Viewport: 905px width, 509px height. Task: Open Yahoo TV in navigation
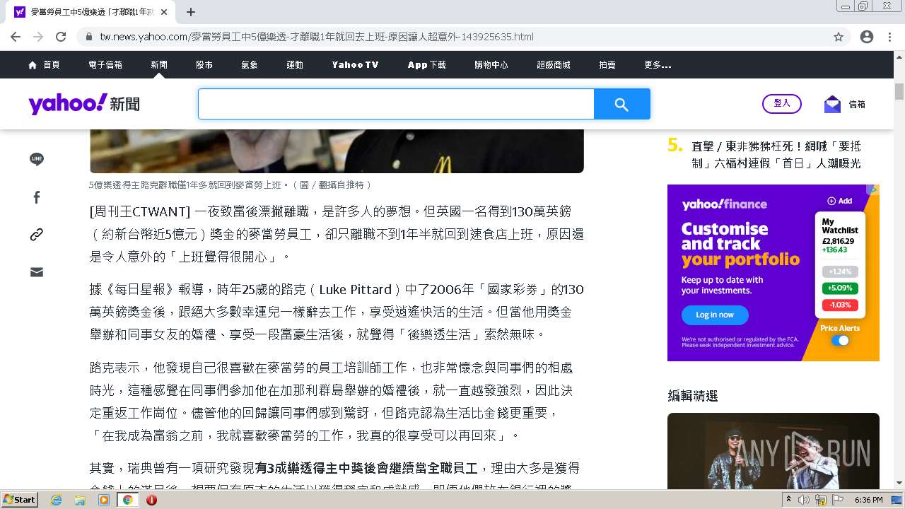click(x=355, y=64)
